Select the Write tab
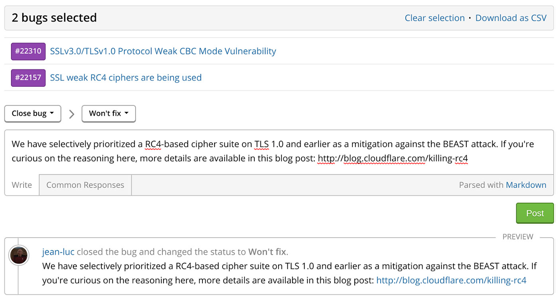The image size is (558, 301). 22,185
